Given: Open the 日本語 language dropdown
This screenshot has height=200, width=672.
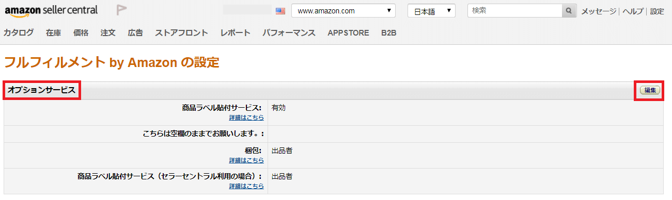Looking at the screenshot, I should tap(431, 11).
